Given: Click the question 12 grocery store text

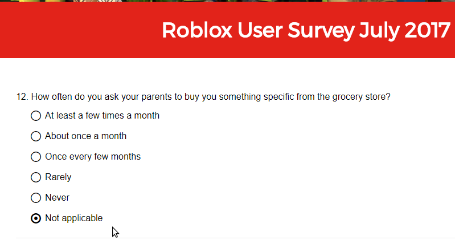Looking at the screenshot, I should click(x=211, y=97).
